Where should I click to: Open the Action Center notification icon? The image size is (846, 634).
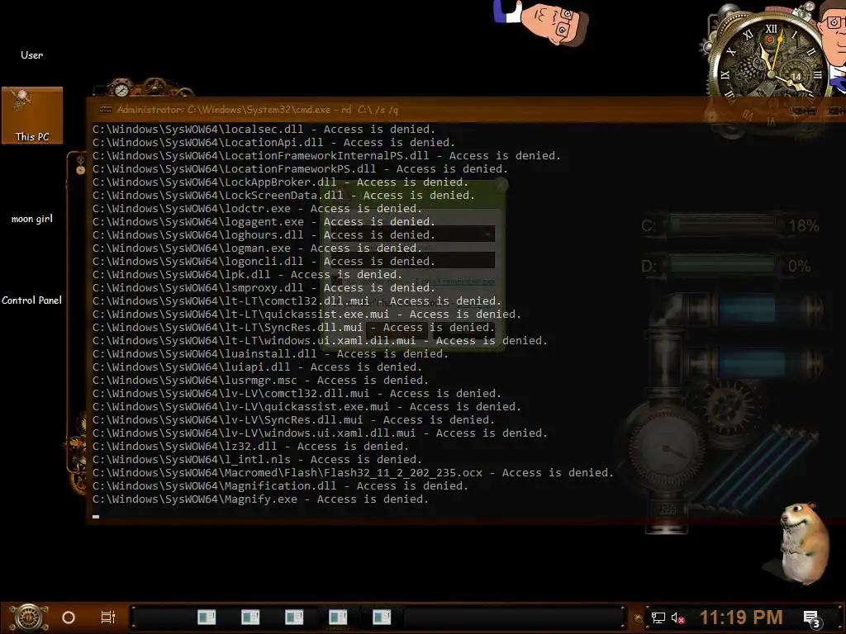812,619
